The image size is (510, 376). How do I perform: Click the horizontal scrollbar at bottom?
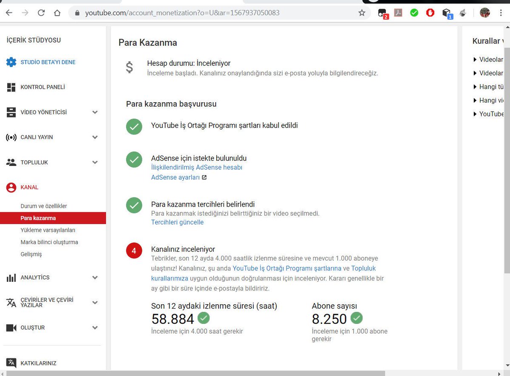click(196, 373)
